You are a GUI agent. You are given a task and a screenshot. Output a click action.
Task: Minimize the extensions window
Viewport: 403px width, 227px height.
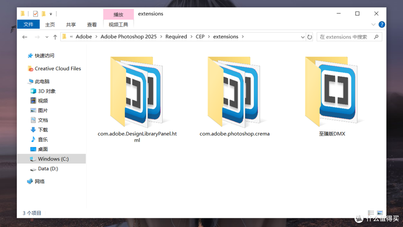point(338,13)
